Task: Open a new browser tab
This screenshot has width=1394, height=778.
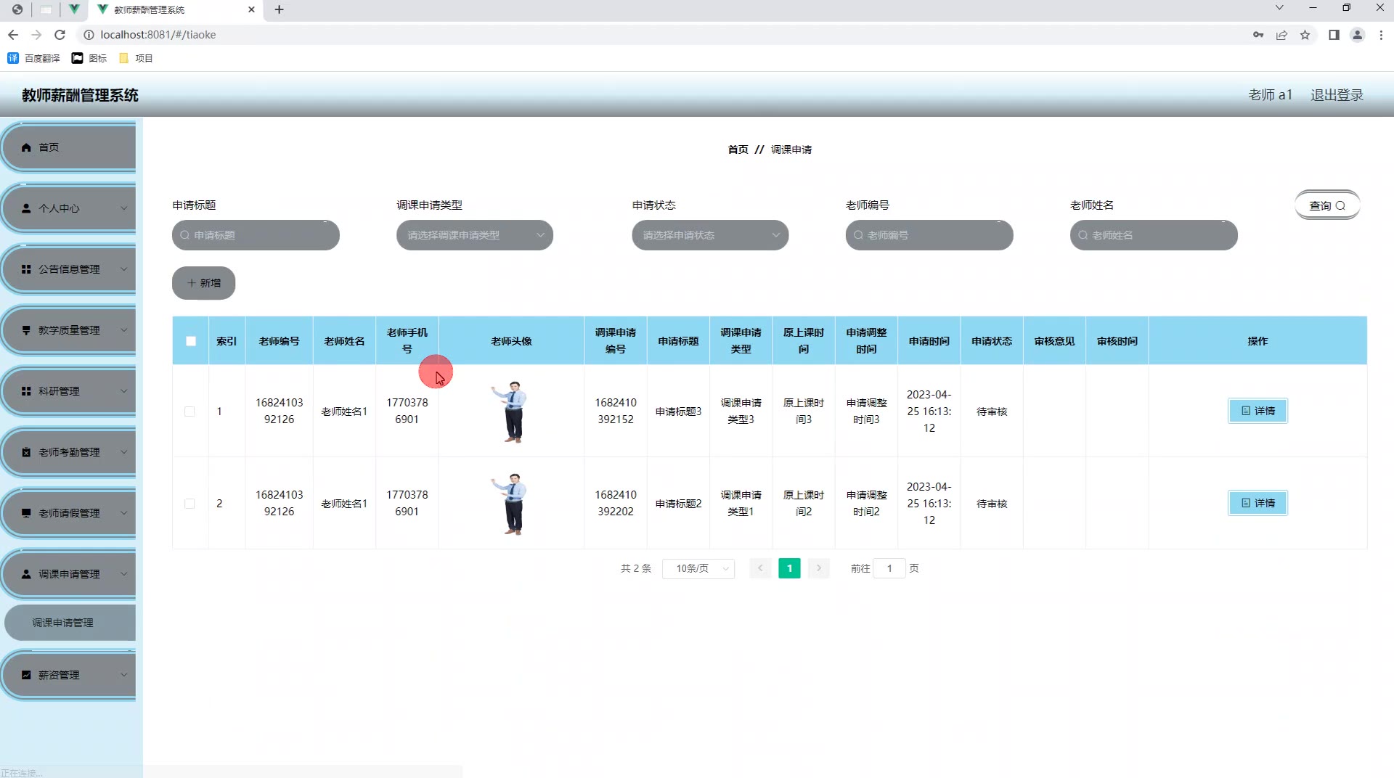Action: (280, 9)
